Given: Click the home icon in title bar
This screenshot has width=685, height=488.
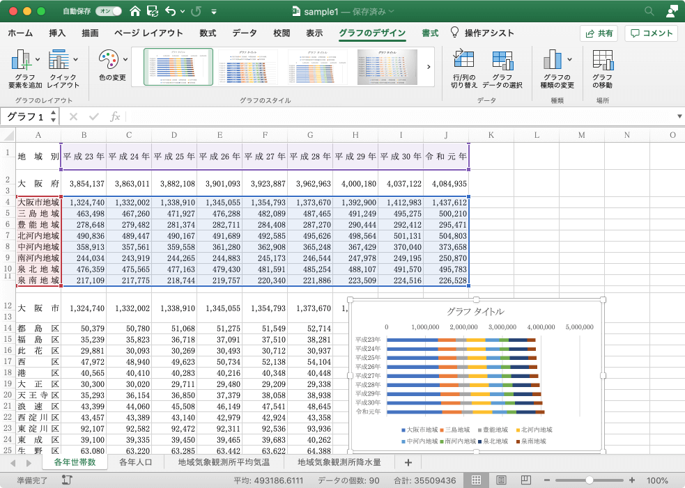Looking at the screenshot, I should [x=134, y=12].
